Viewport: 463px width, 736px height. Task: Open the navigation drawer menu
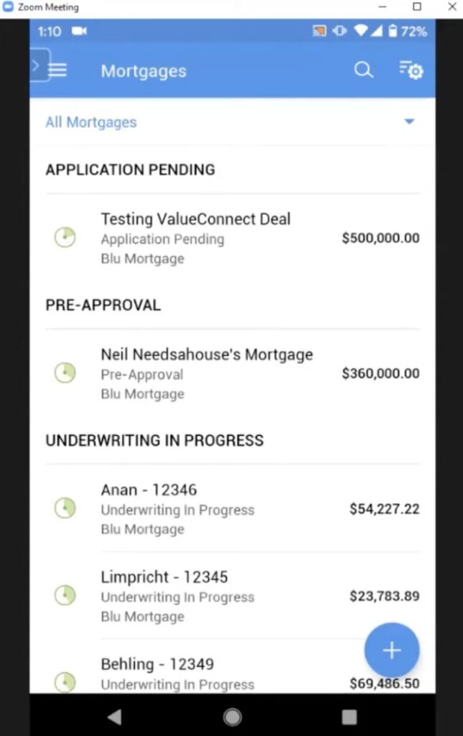click(57, 70)
